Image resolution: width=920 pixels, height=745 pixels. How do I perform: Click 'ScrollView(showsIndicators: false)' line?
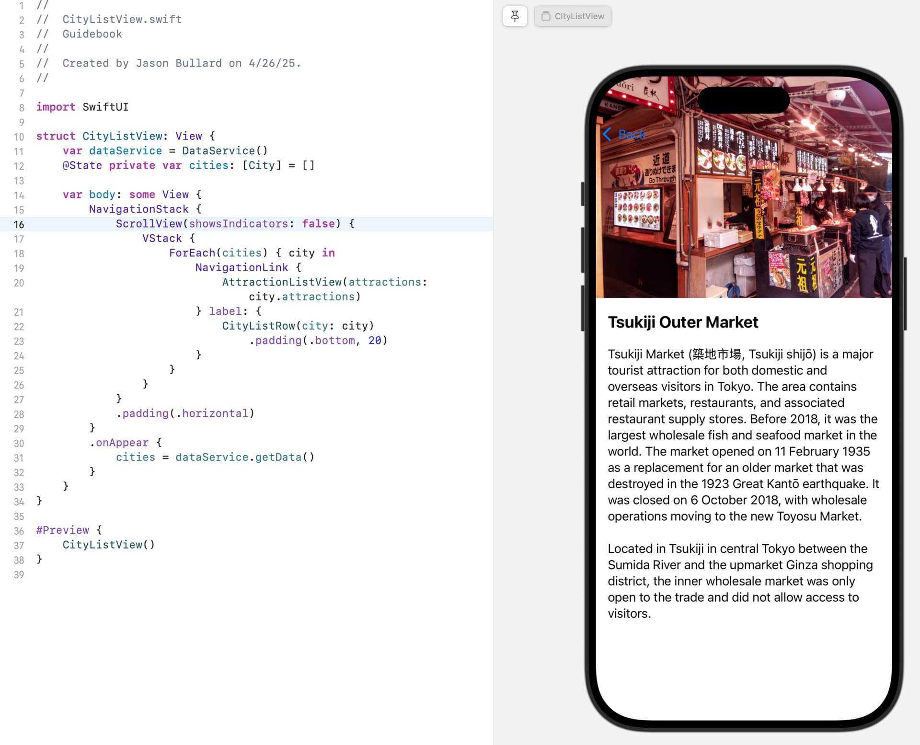235,224
